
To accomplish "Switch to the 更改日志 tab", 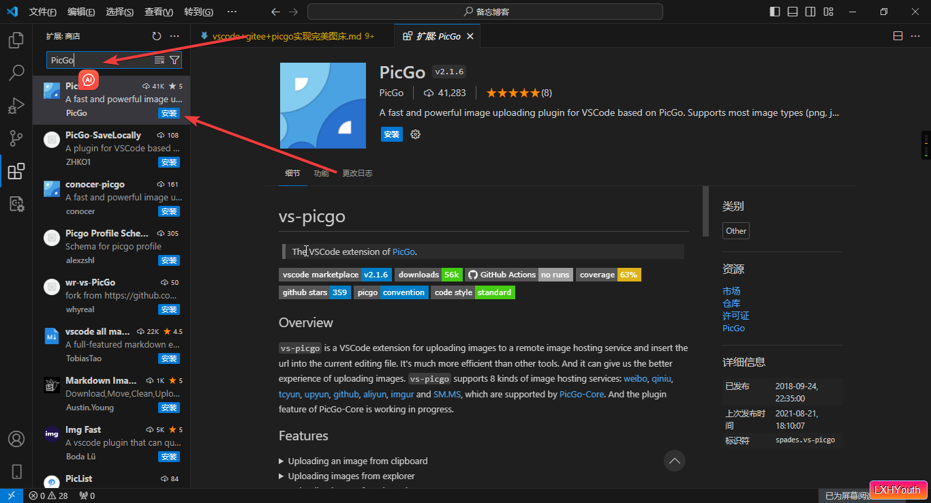I will pyautogui.click(x=357, y=173).
